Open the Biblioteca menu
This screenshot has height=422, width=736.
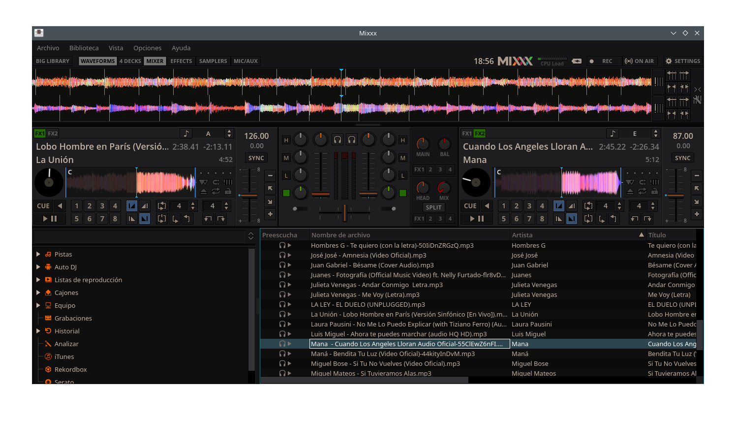point(84,48)
